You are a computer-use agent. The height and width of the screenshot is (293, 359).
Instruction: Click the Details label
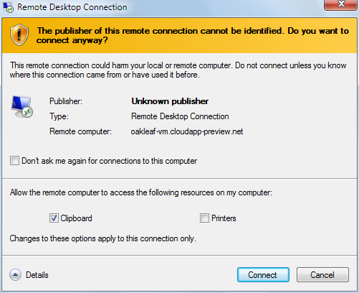coord(37,275)
